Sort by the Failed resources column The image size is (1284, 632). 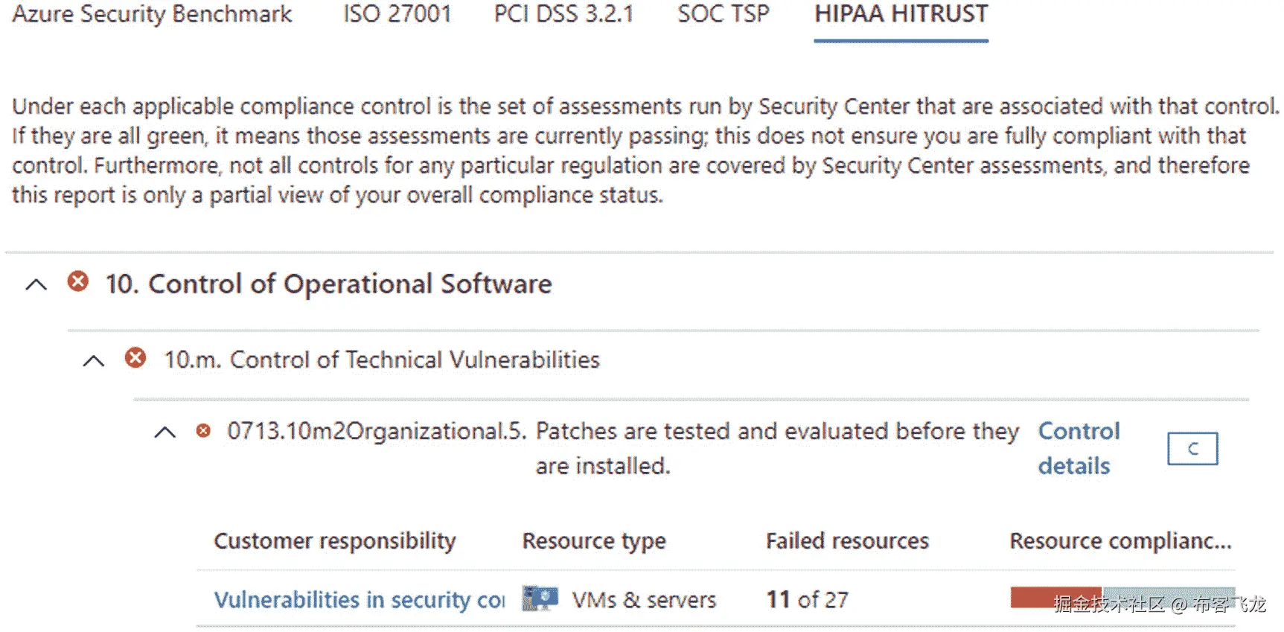point(847,541)
